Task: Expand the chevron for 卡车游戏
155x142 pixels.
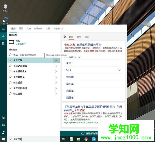Action: point(56,94)
